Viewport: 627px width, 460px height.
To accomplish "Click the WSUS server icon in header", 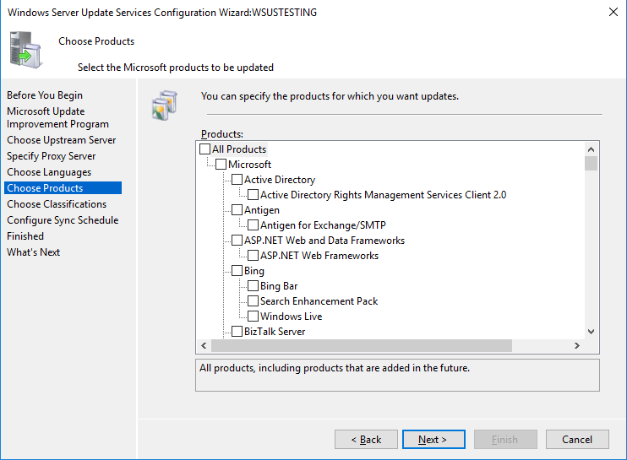I will (25, 51).
